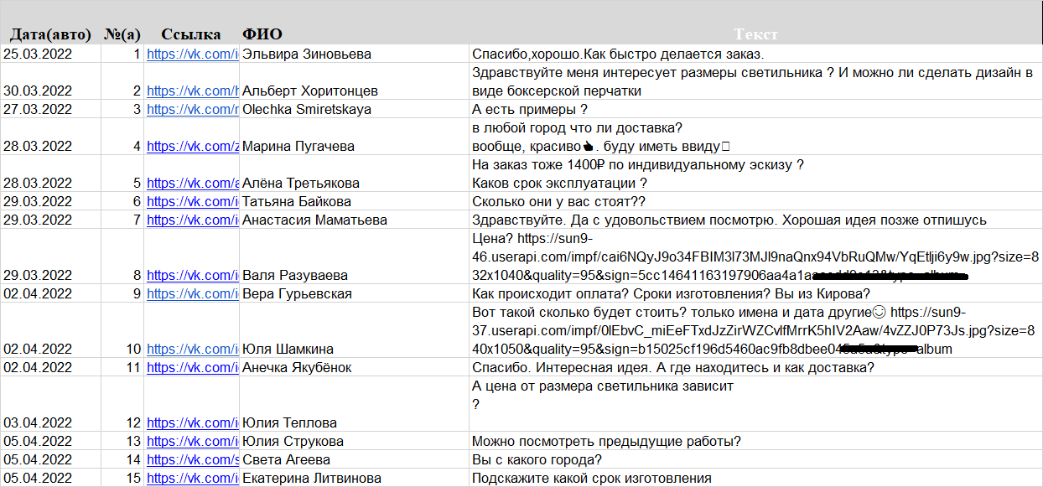Select the date in Вера Гурьевская's row
Viewport: 1043px width, 487px height.
[50, 293]
